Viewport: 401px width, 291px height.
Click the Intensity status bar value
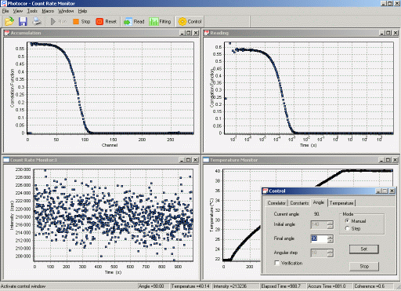236,286
